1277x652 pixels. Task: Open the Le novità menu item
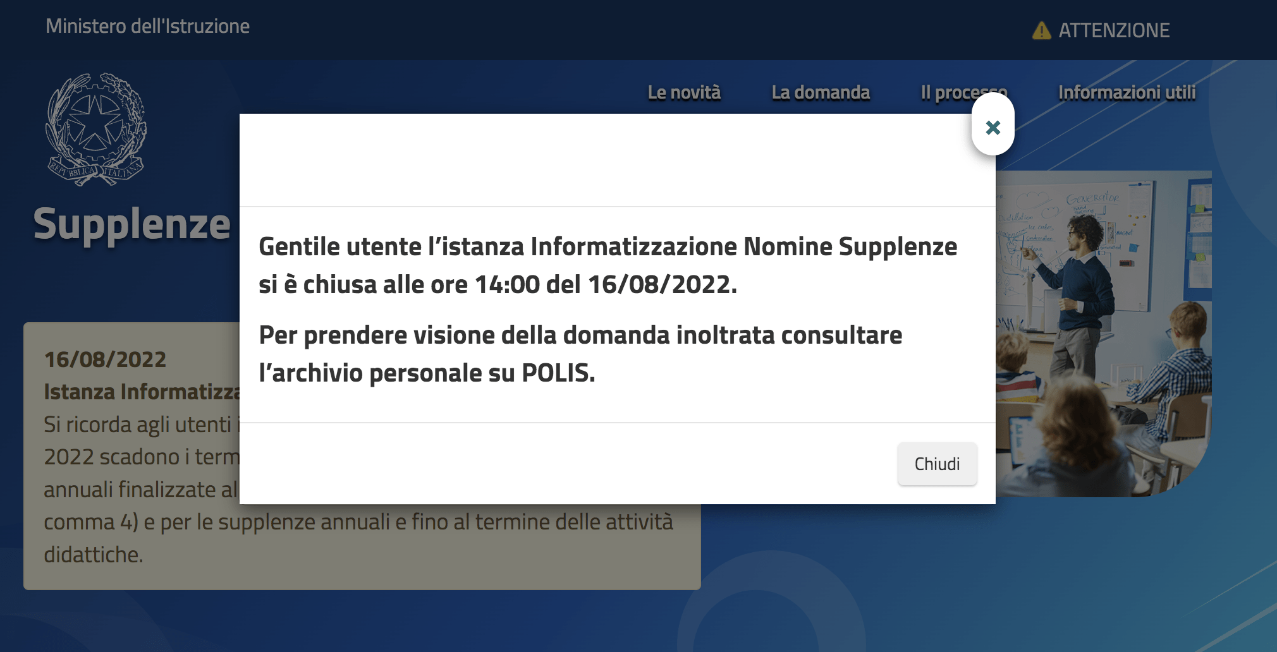683,92
